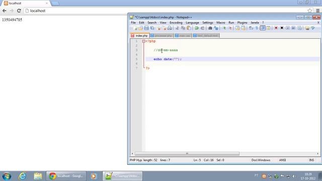Screen dimensions: 322x181
Task: Click the scrollbar right arrow in editor
Action: tap(317, 154)
